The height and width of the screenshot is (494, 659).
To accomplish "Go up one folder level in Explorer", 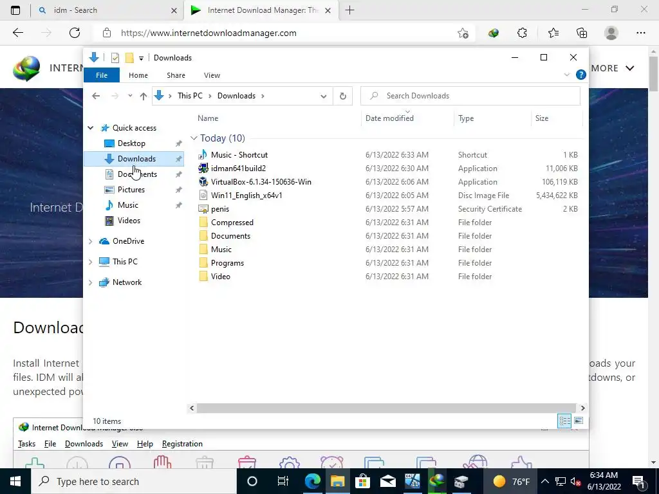I will point(144,96).
